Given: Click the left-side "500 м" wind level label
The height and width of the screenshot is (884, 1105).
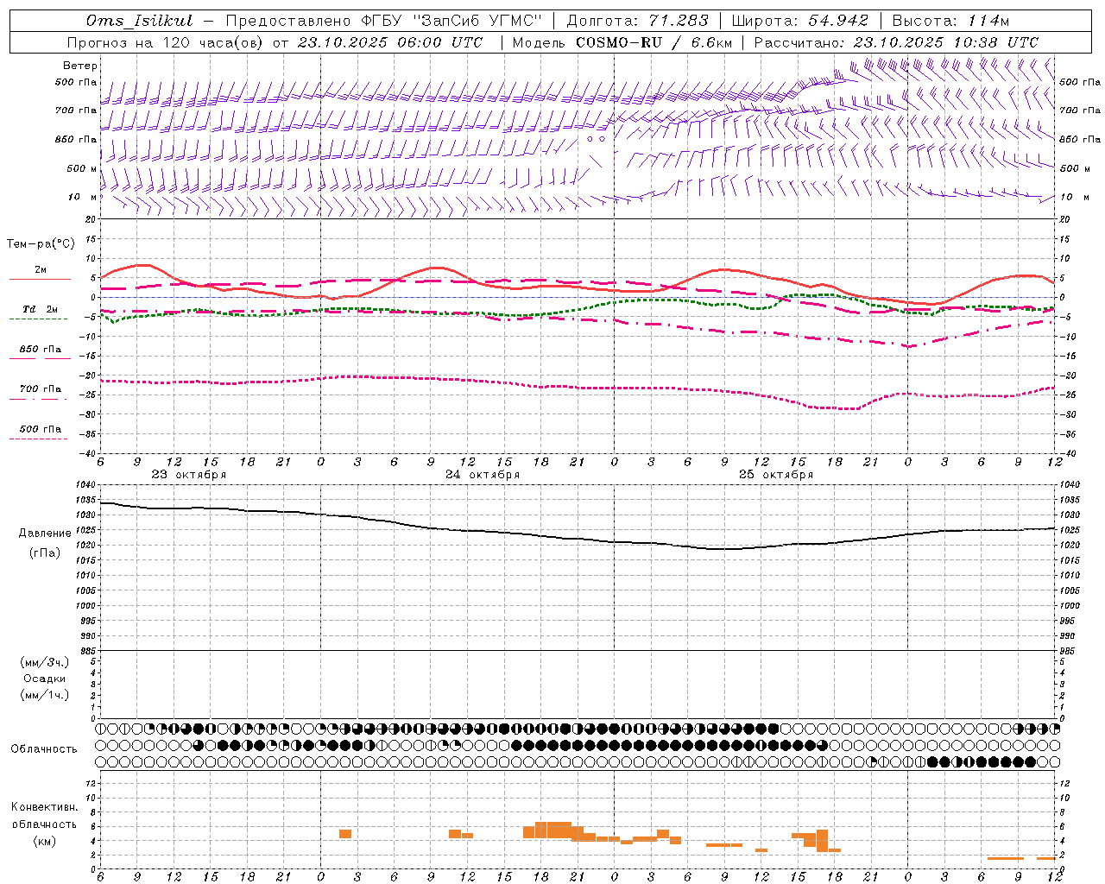Looking at the screenshot, I should pos(82,169).
